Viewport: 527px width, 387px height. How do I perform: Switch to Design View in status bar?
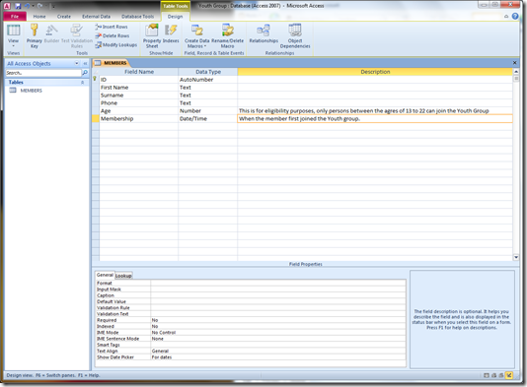509,375
